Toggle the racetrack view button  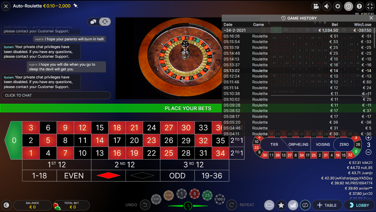269,205
